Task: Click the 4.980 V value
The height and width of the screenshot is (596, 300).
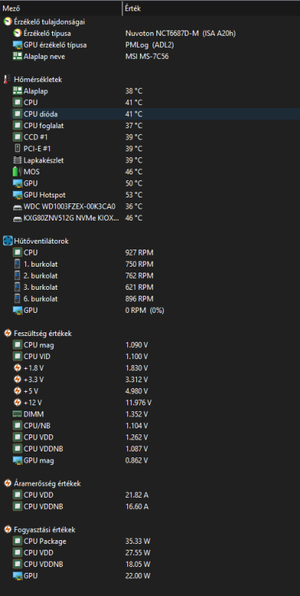Action: [136, 391]
